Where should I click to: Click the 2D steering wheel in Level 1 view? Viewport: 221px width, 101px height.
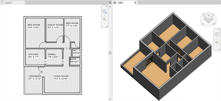pos(105,11)
